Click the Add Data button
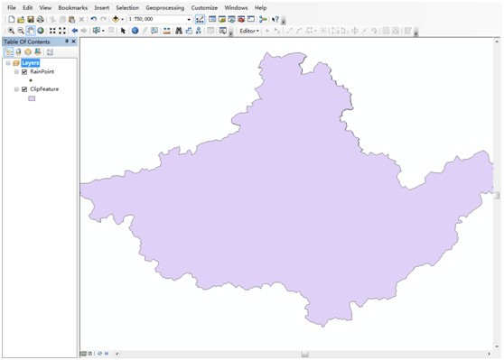This screenshot has width=504, height=360. pos(116,19)
